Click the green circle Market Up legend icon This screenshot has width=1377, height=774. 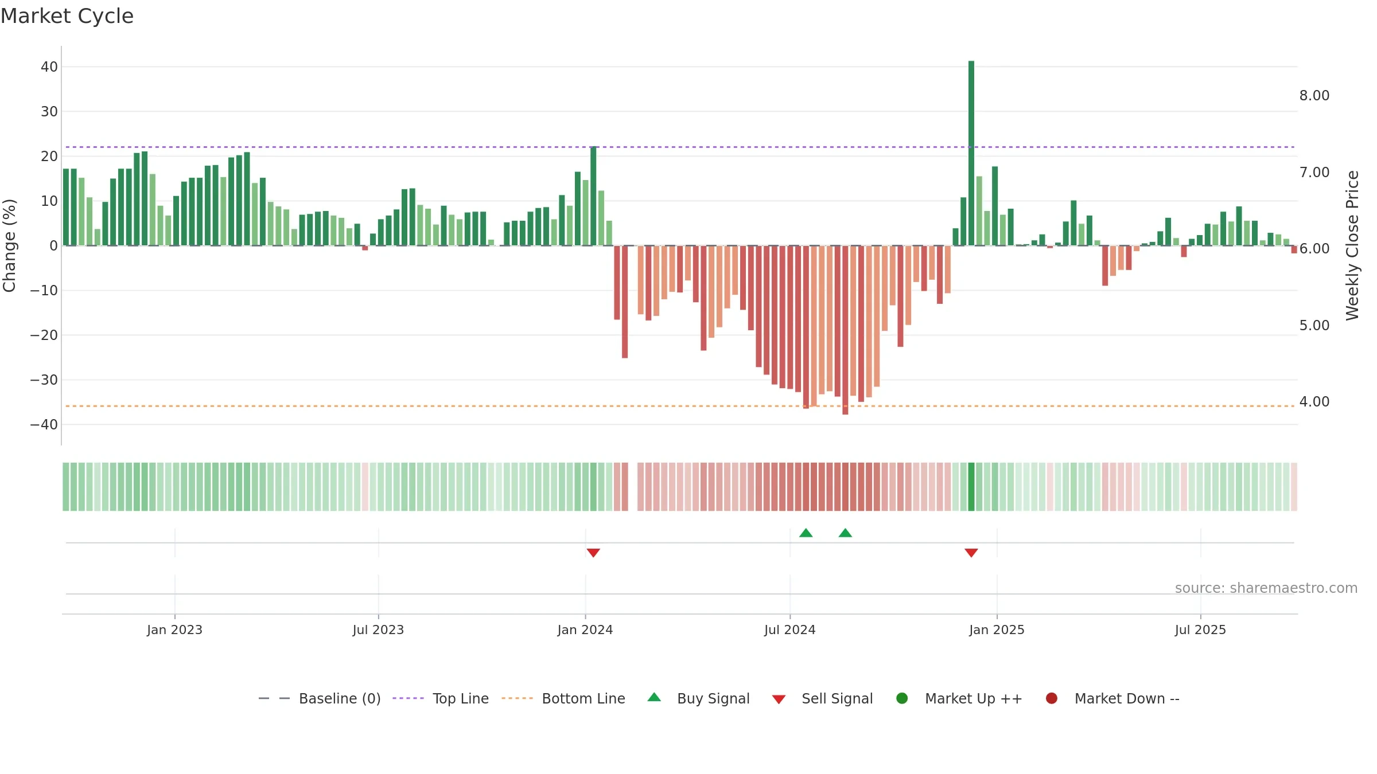(x=902, y=698)
